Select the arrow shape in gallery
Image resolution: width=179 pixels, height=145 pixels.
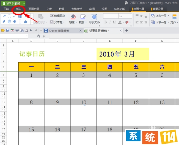4,16
